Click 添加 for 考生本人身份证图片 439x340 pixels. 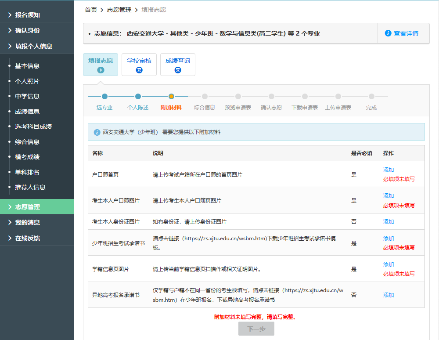point(389,222)
